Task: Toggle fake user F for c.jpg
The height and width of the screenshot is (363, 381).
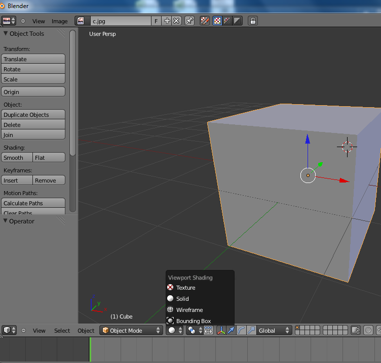Action: (x=156, y=21)
